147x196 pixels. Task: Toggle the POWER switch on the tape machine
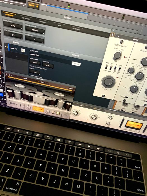click(62, 114)
